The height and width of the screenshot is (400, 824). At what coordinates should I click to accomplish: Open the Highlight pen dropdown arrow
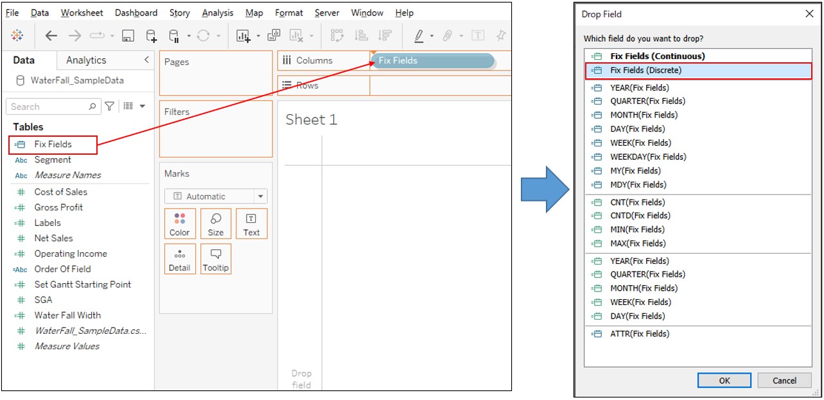[x=432, y=37]
